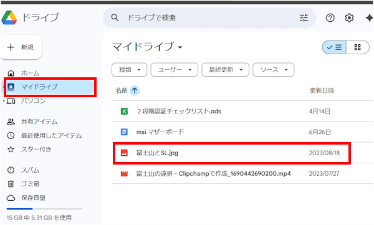The height and width of the screenshot is (225, 374).
Task: Open the help question mark icon
Action: [330, 17]
